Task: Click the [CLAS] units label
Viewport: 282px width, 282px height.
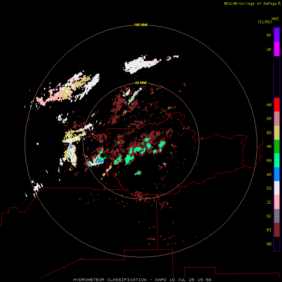Action: coord(264,22)
